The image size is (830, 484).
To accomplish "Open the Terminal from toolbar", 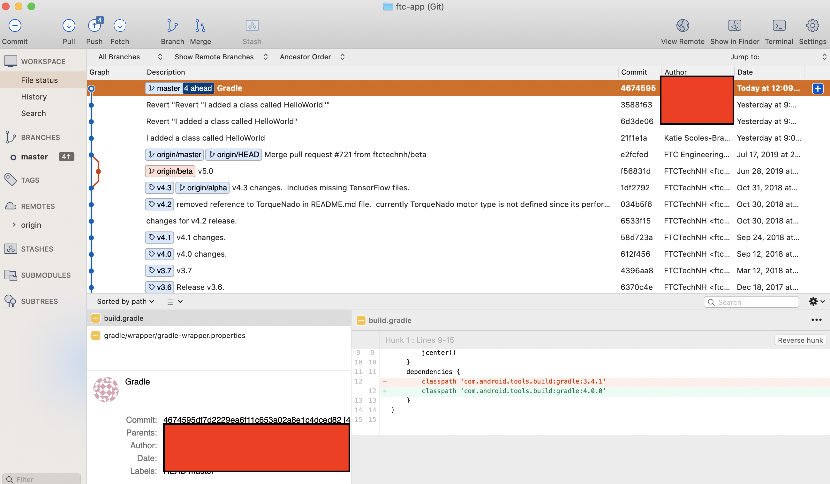I will pos(779,26).
